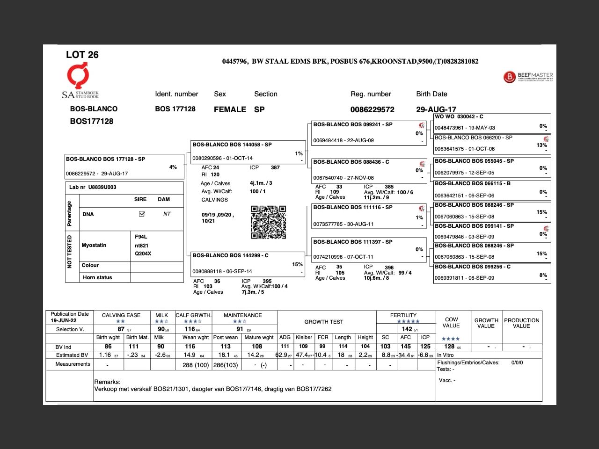
Task: Click the QR code in the pedigree
Action: pyautogui.click(x=268, y=222)
